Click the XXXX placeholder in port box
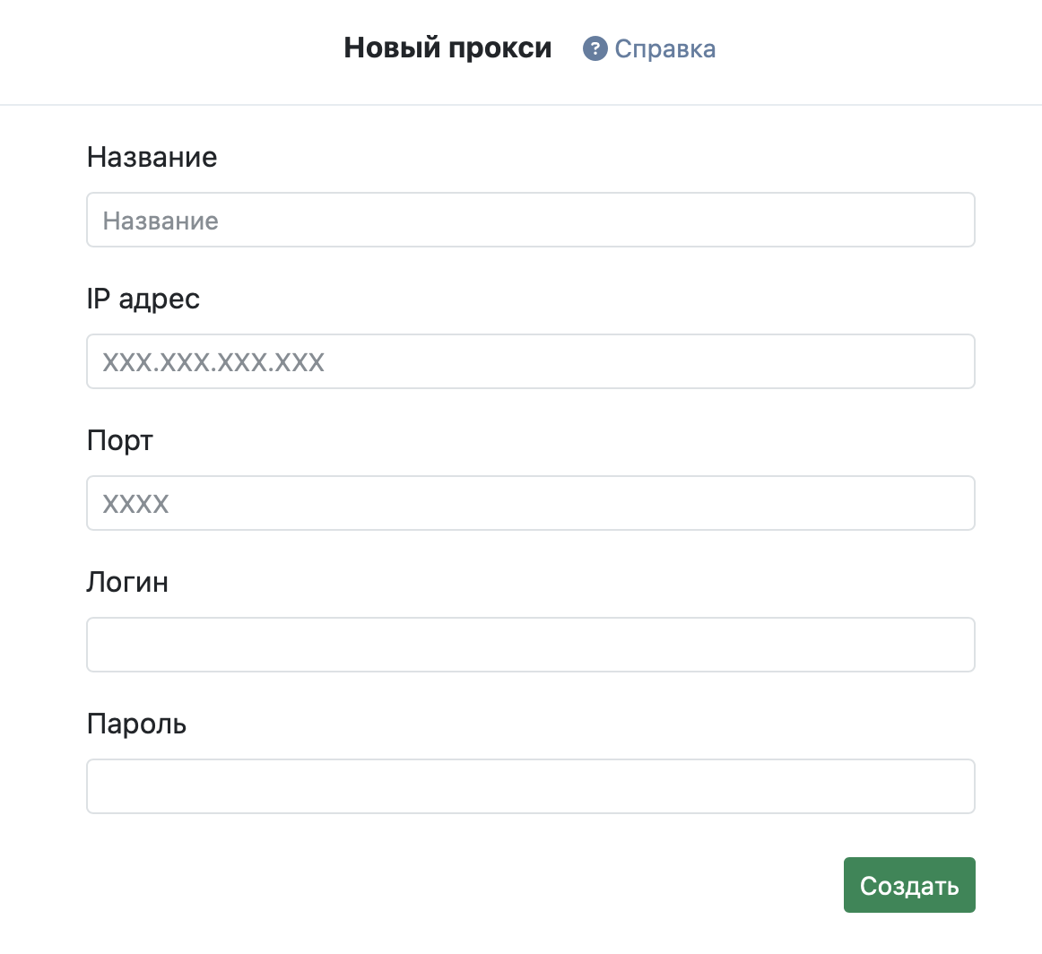The image size is (1042, 954). tap(135, 504)
